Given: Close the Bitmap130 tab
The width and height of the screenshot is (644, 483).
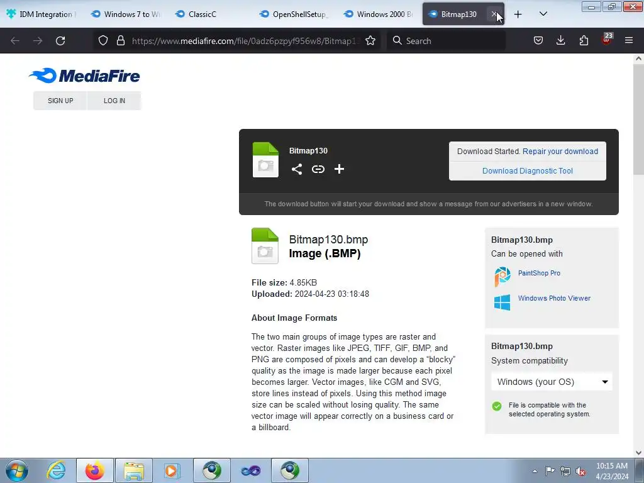Looking at the screenshot, I should tap(494, 14).
